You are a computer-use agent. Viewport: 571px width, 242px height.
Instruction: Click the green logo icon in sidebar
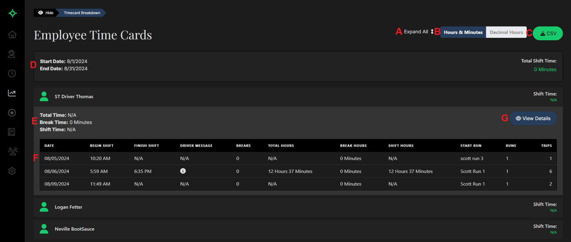12,13
